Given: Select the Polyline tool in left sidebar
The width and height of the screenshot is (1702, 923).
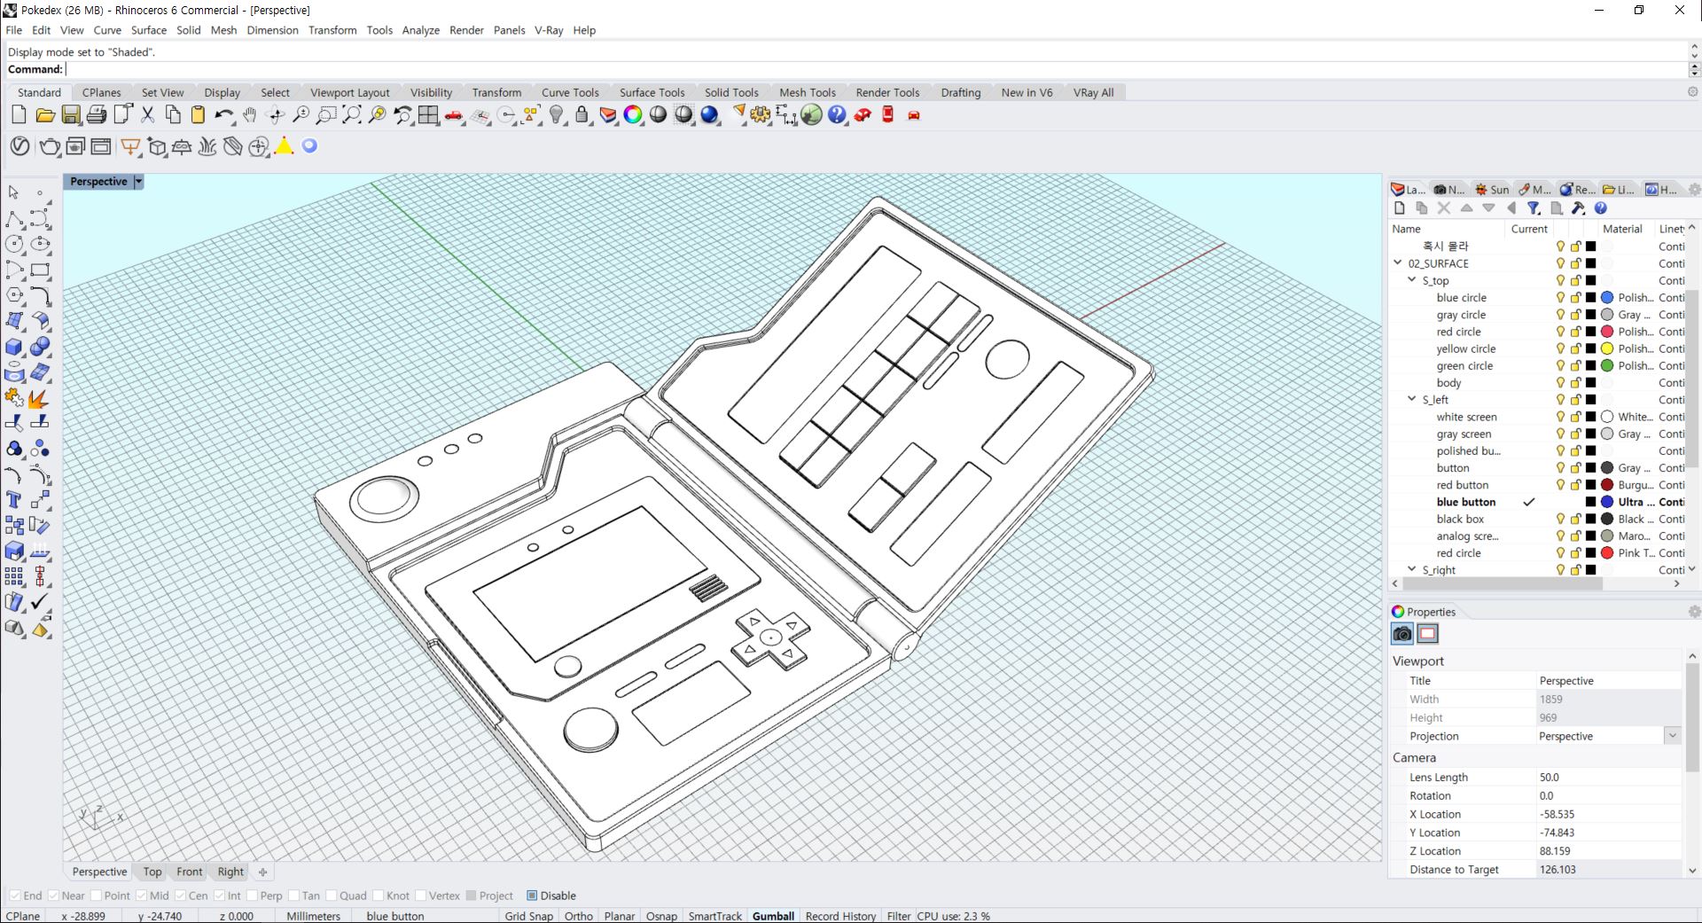Looking at the screenshot, I should 14,219.
